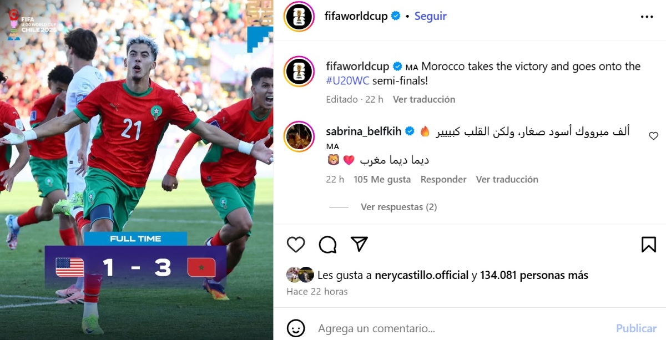Open sabrina_belfkih's profile avatar

click(x=300, y=136)
